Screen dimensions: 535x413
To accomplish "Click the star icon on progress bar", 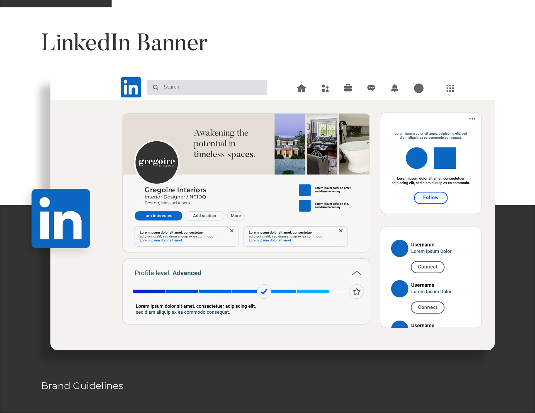I will coord(356,292).
